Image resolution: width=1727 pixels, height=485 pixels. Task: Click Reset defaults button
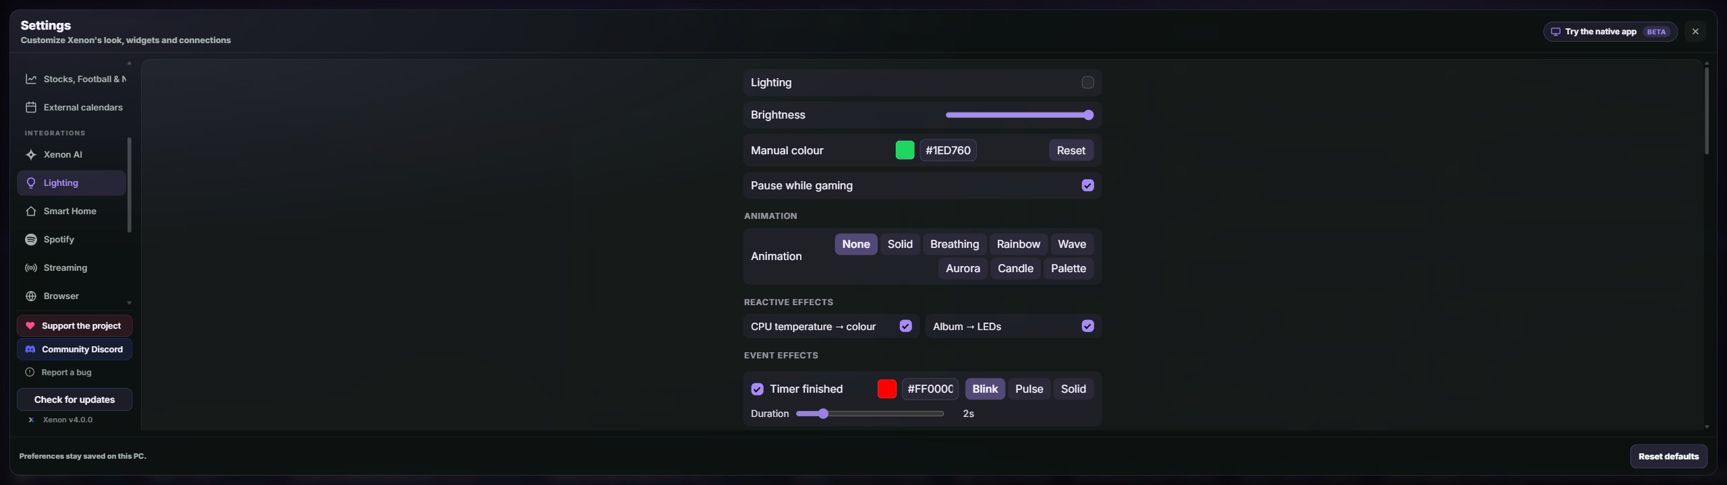(x=1668, y=456)
